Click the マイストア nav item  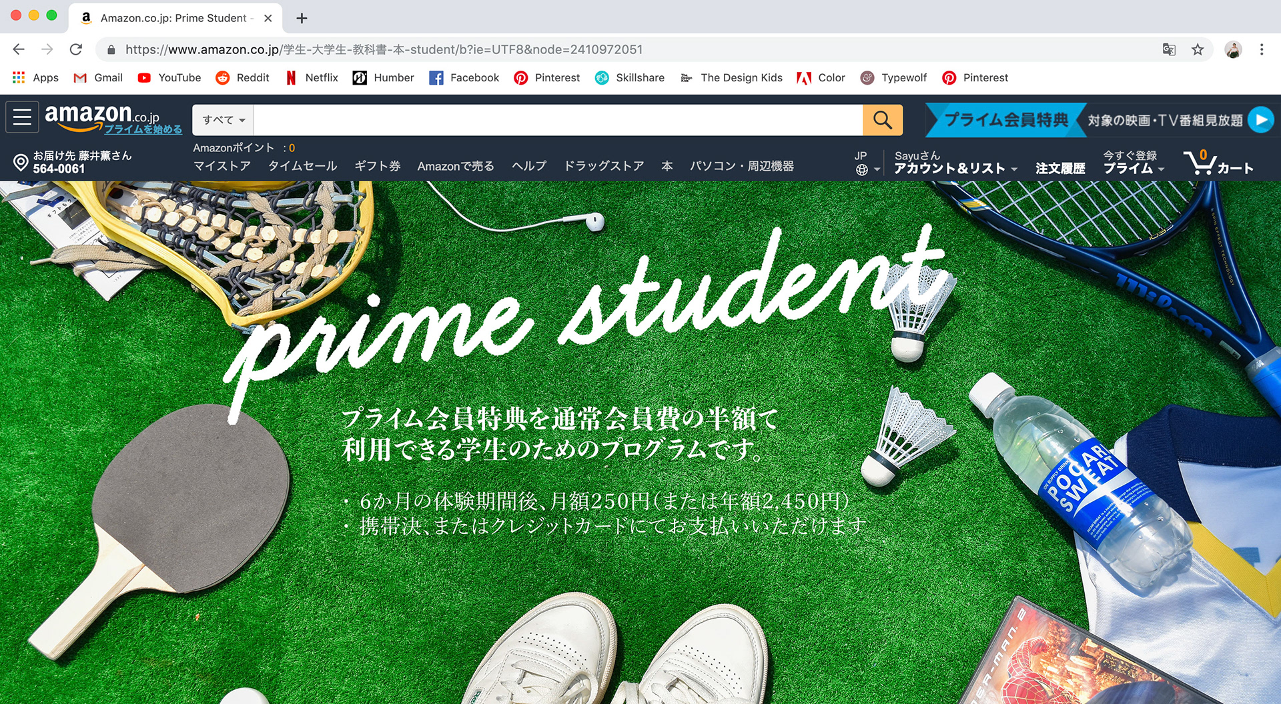coord(222,166)
